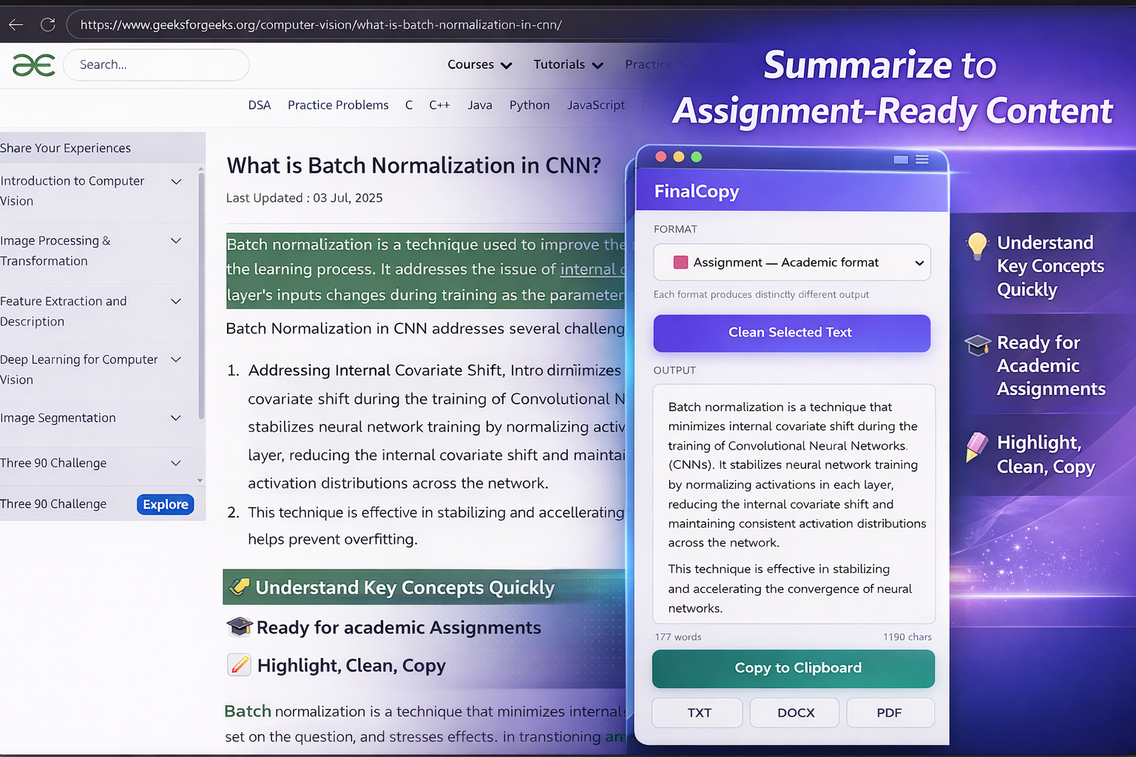Select the Python tab

pyautogui.click(x=530, y=105)
